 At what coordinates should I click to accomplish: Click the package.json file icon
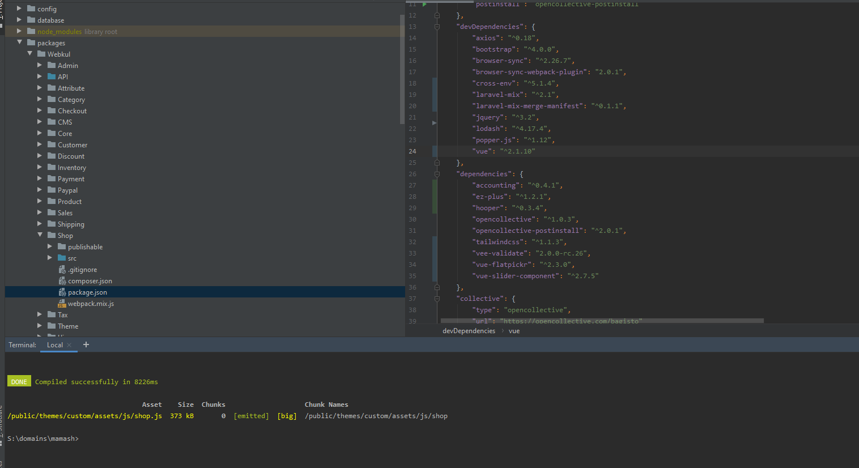point(62,292)
